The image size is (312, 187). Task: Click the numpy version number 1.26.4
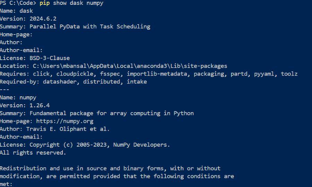40,105
